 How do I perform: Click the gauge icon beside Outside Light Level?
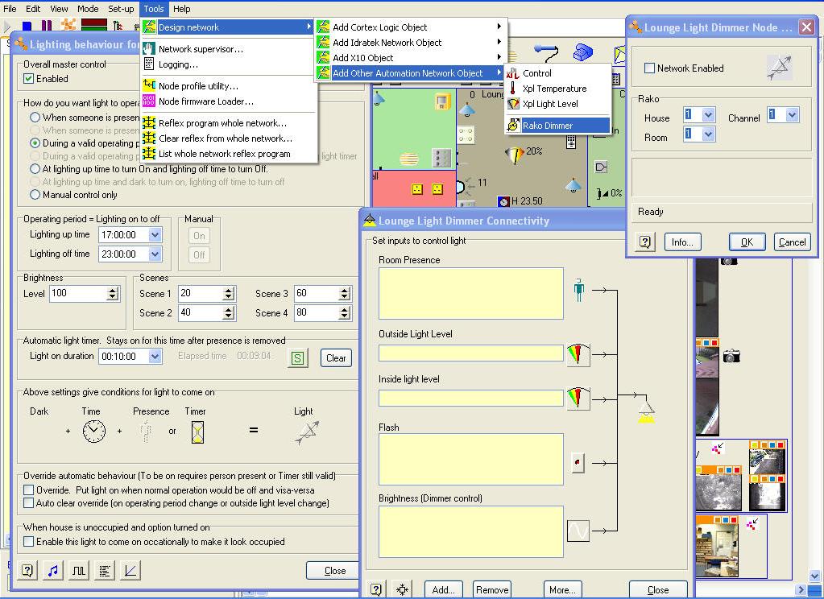578,354
